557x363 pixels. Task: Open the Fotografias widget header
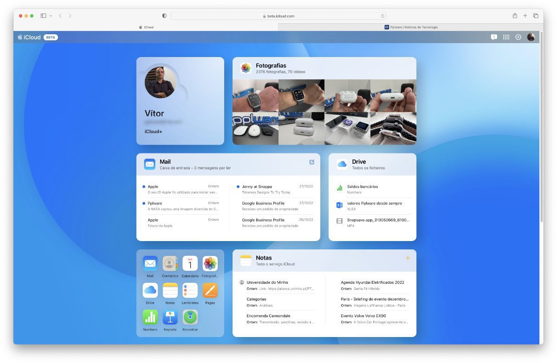click(324, 68)
